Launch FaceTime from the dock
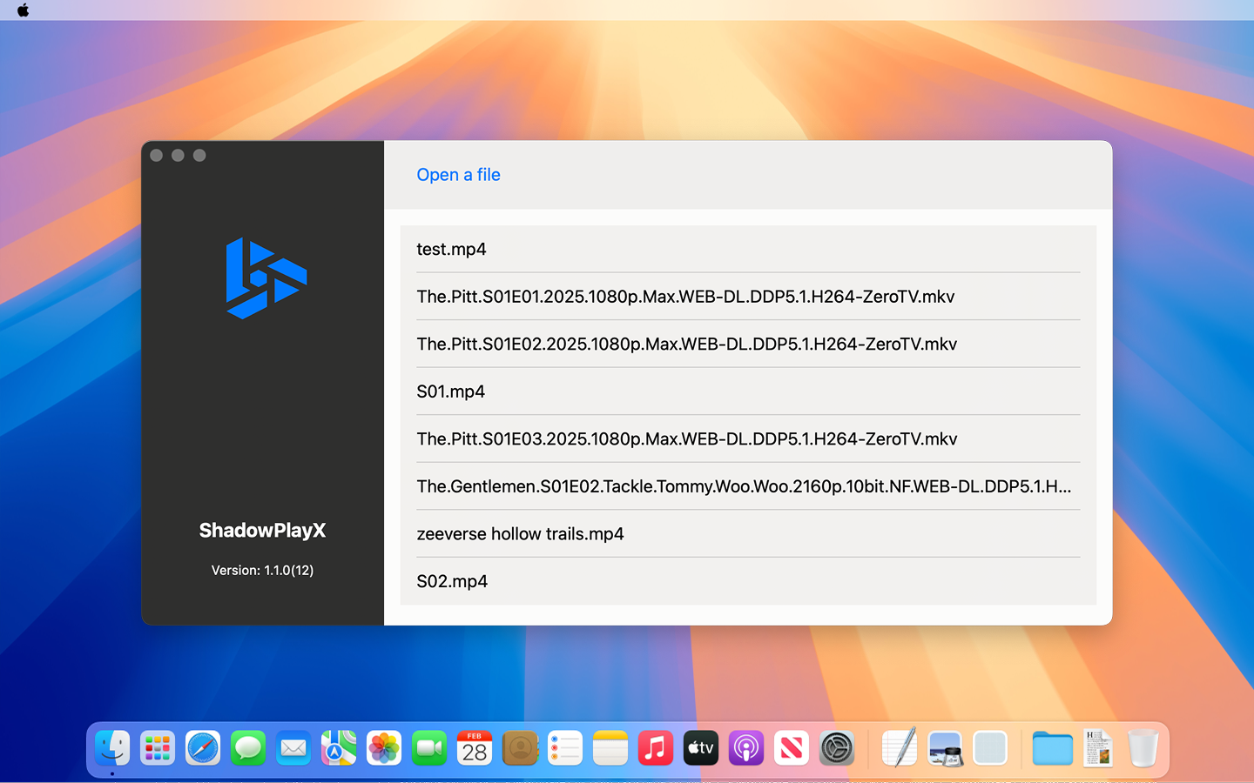This screenshot has width=1254, height=783. tap(429, 748)
